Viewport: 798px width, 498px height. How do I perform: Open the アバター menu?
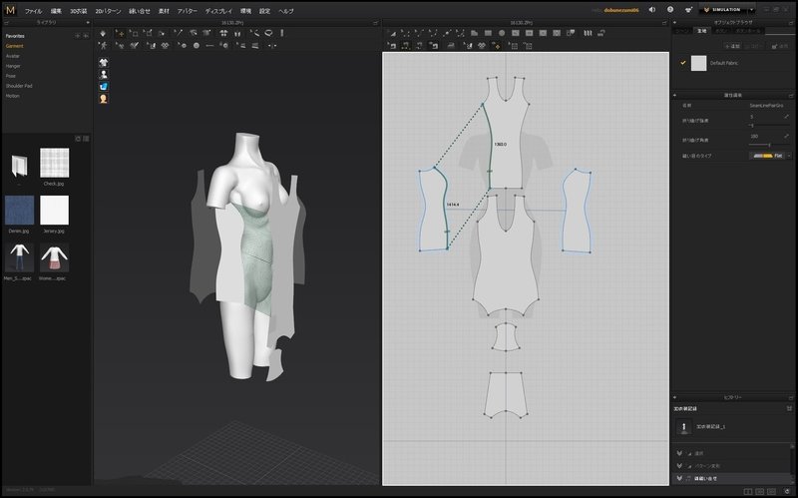pos(187,11)
